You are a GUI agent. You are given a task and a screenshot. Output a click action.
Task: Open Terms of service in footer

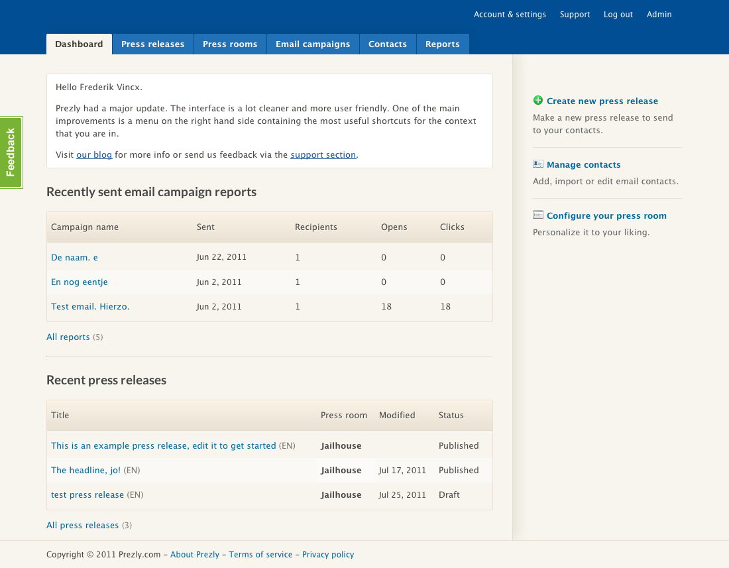tap(260, 555)
